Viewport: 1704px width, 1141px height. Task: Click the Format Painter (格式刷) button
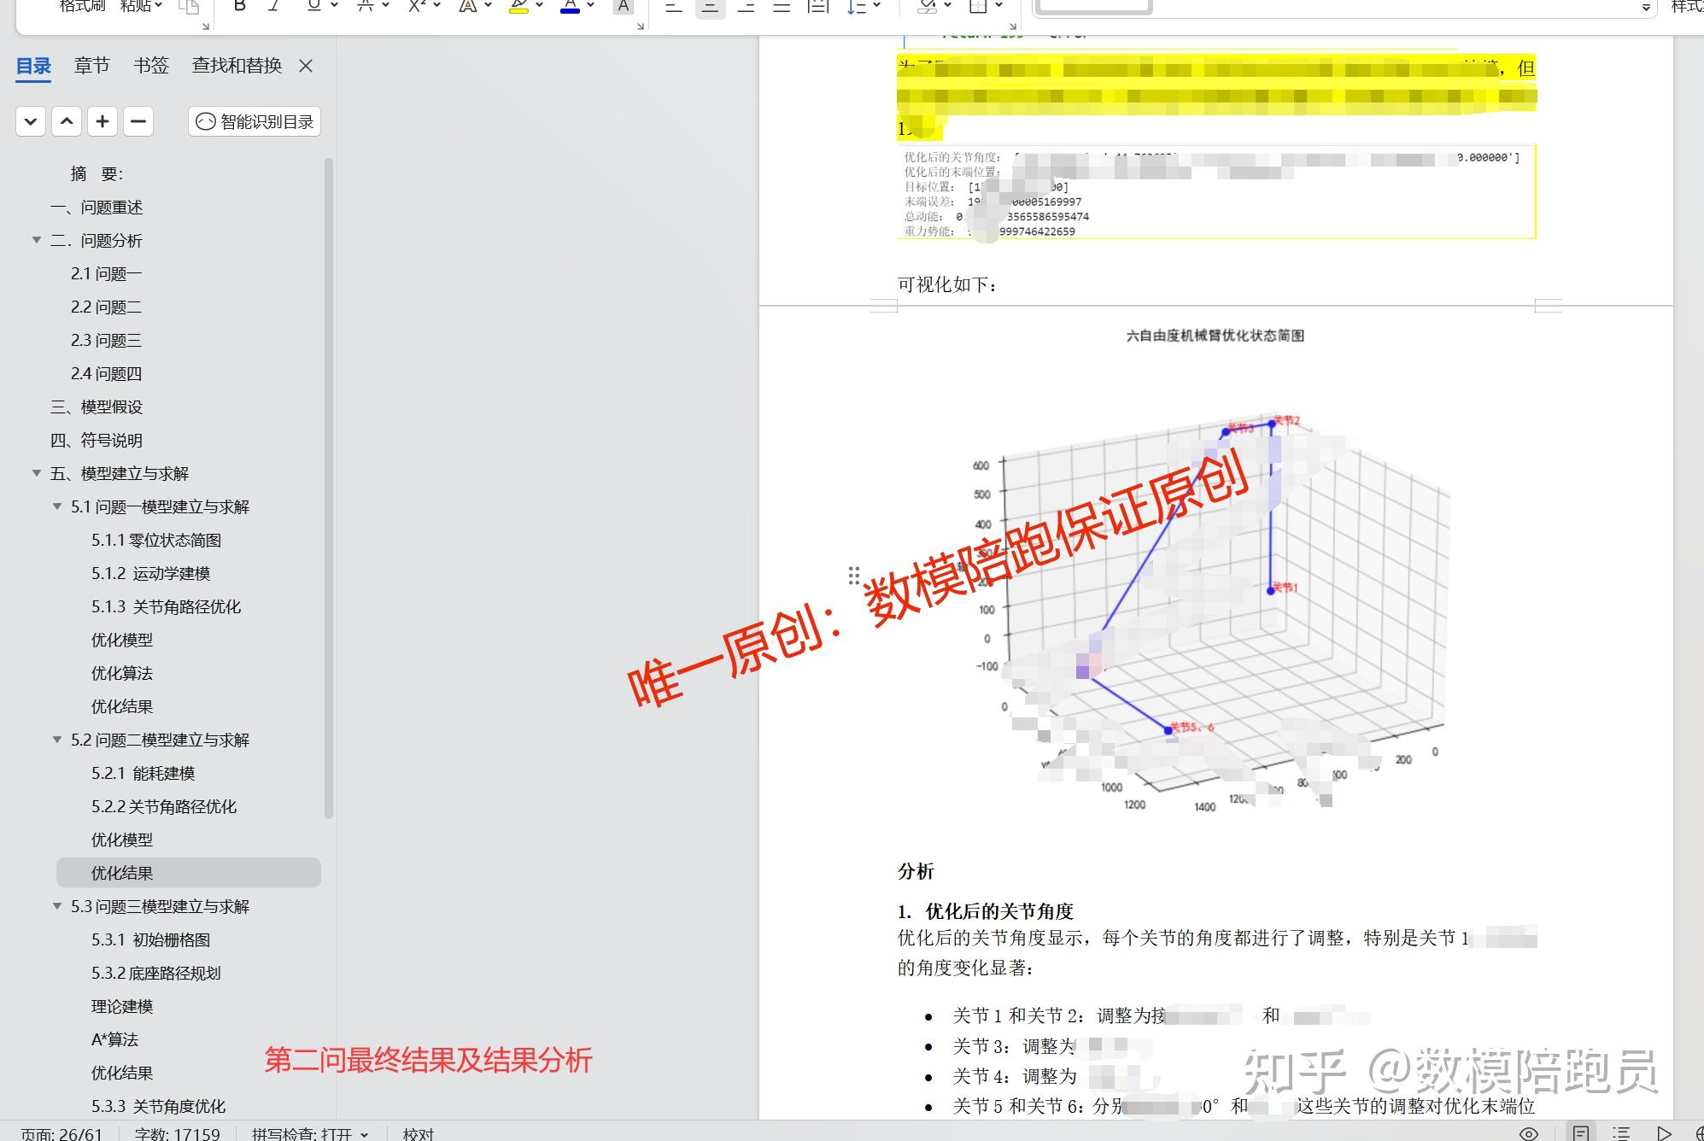click(83, 6)
